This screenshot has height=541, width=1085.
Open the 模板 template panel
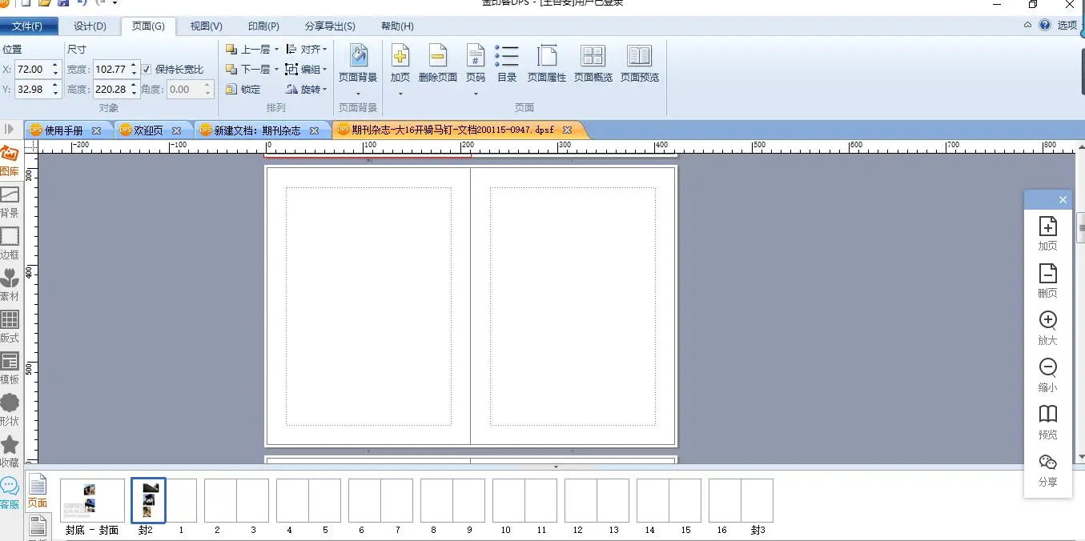coord(9,369)
